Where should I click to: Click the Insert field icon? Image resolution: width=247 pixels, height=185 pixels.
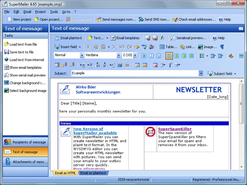pyautogui.click(x=57, y=47)
